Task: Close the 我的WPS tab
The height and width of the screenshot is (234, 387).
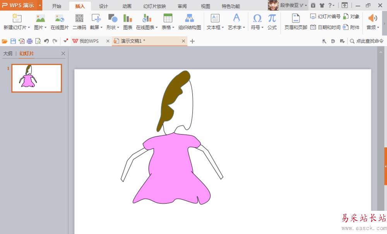Action: point(108,41)
